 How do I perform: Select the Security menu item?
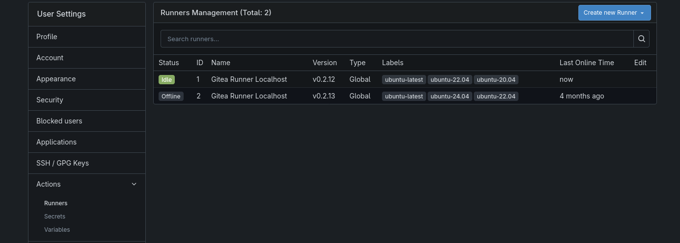tap(87, 100)
